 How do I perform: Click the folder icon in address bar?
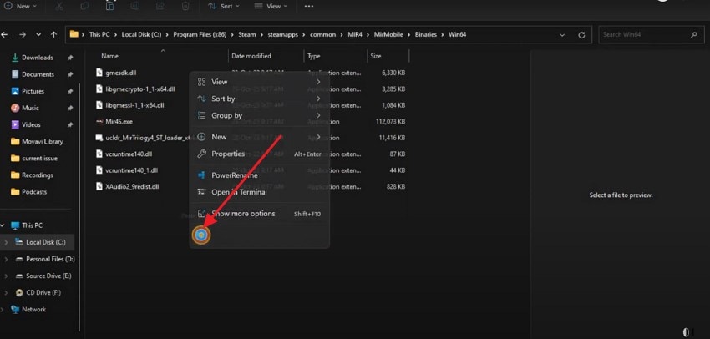click(x=74, y=34)
